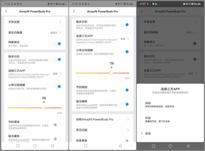
Task: Open 常见问题 chevron
Action: [128, 130]
